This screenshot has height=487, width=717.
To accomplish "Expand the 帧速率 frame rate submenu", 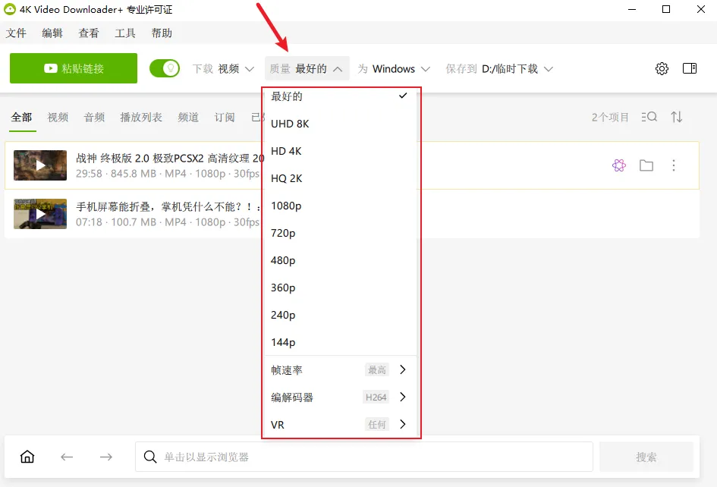I will [341, 370].
